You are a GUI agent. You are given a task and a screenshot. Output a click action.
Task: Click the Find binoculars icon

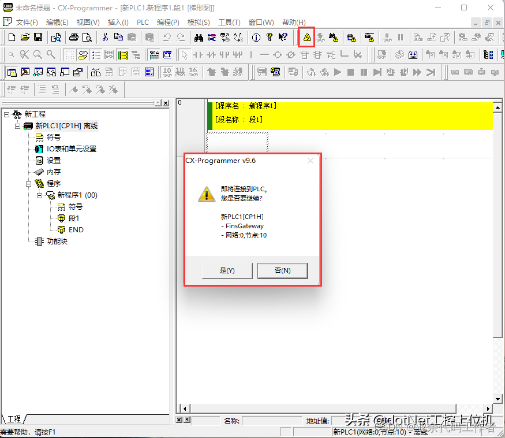pyautogui.click(x=199, y=38)
